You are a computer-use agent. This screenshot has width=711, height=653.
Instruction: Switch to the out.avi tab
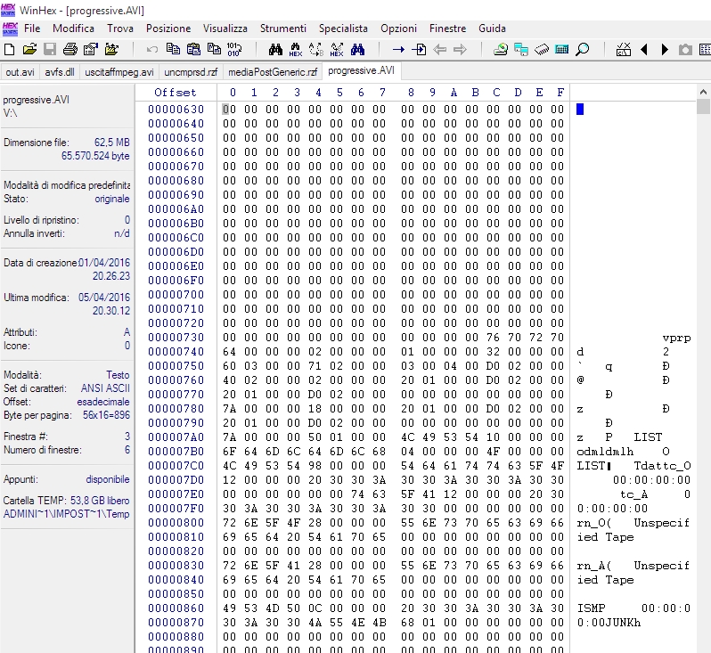(20, 72)
